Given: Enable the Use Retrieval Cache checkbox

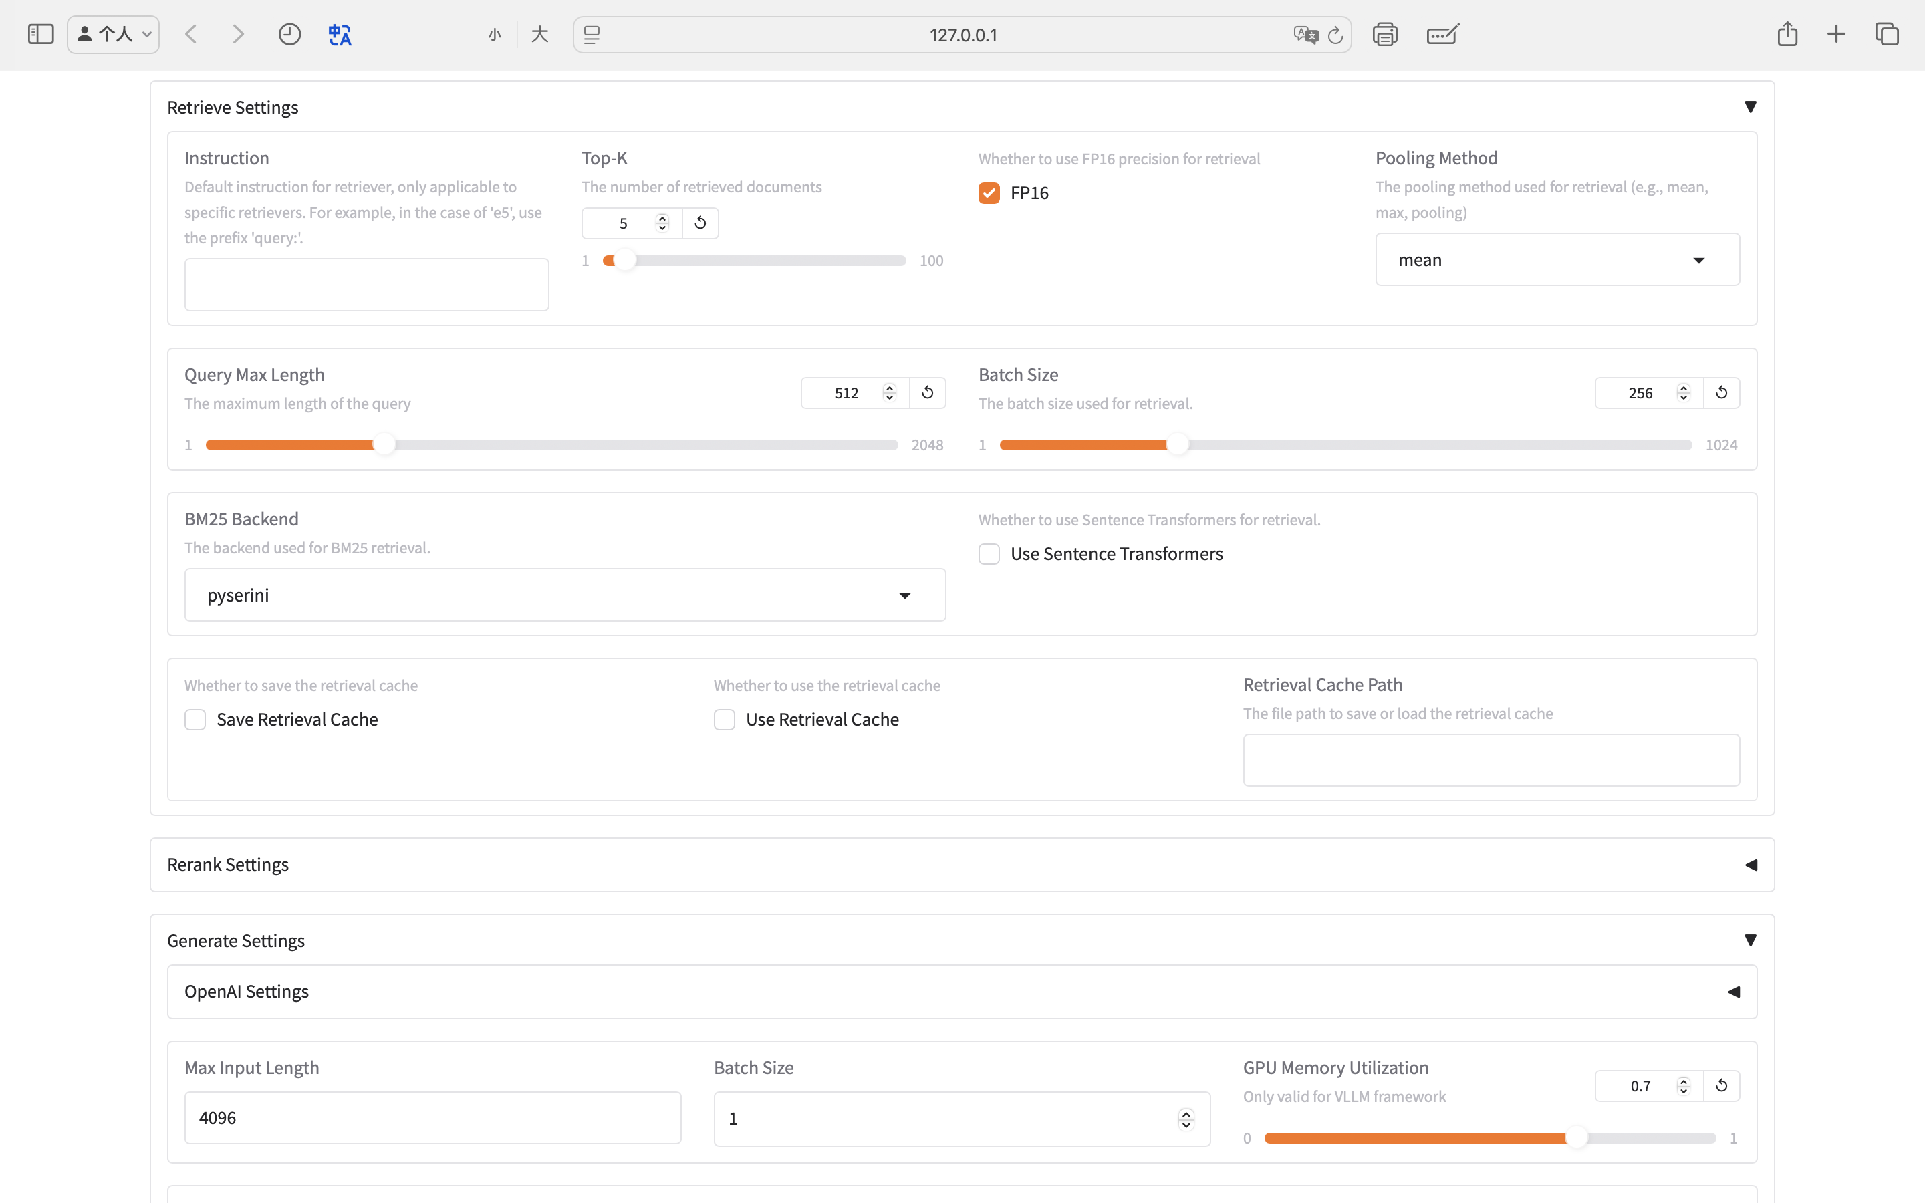Looking at the screenshot, I should 725,719.
